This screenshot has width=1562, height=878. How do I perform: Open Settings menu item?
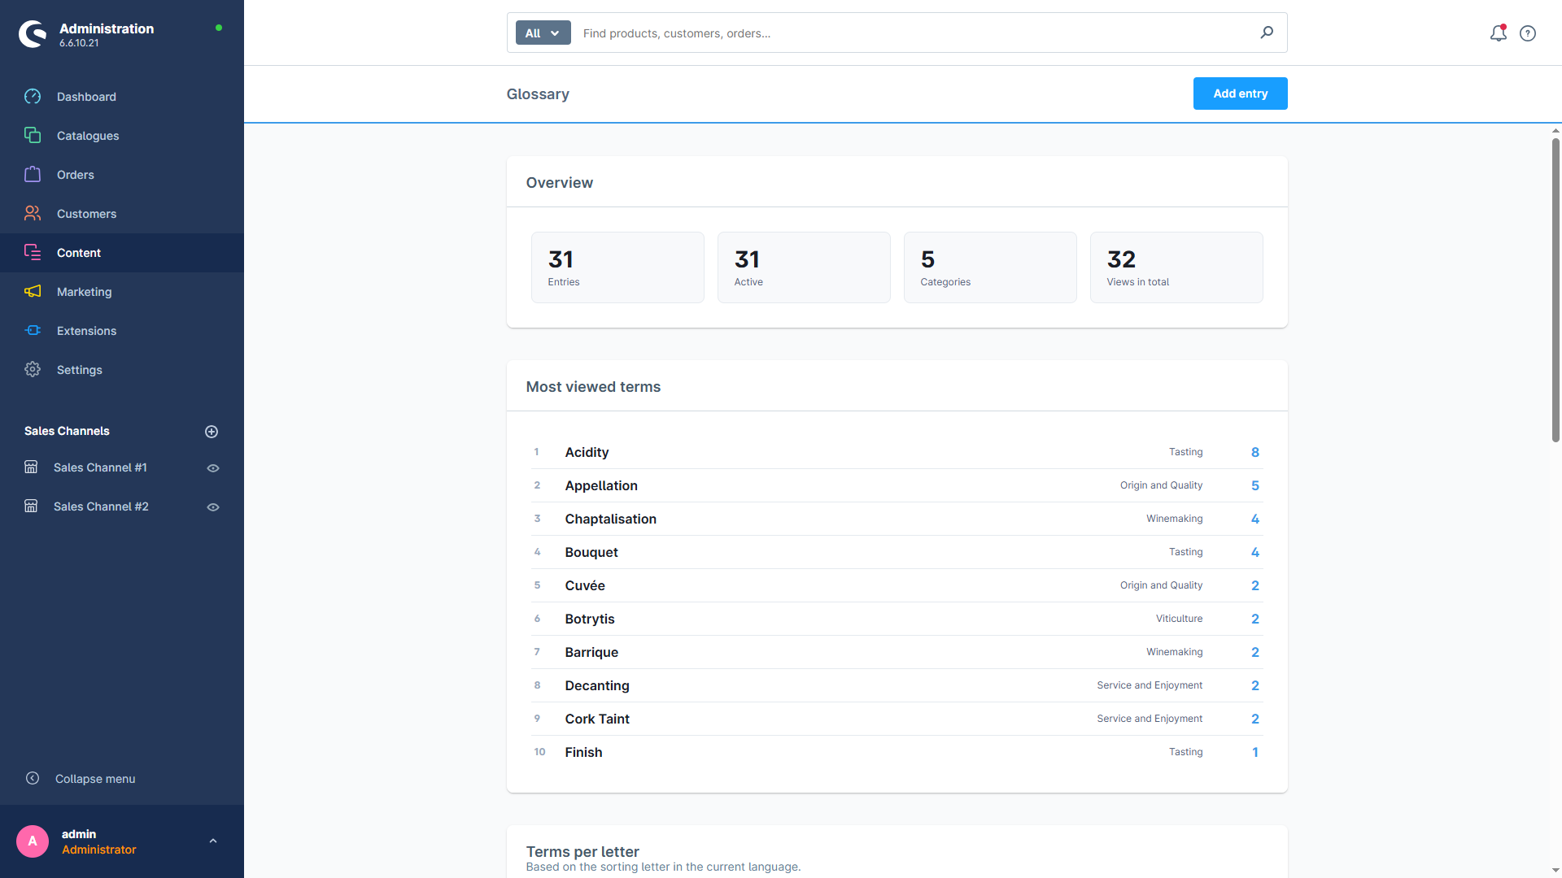pos(122,370)
